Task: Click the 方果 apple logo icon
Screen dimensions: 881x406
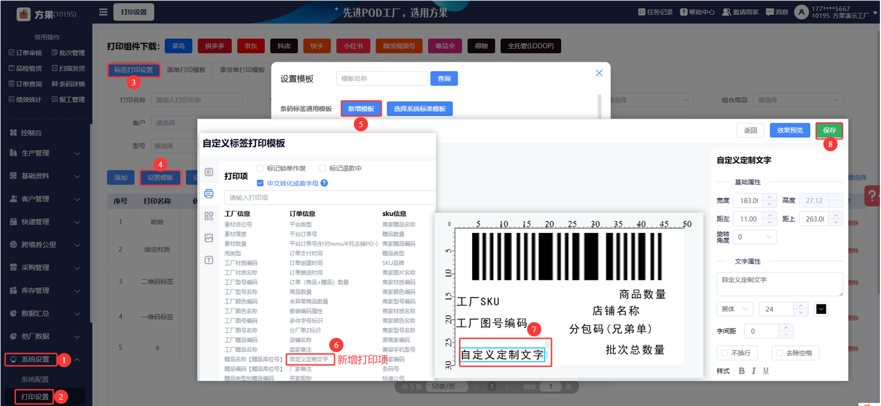Action: coord(24,14)
